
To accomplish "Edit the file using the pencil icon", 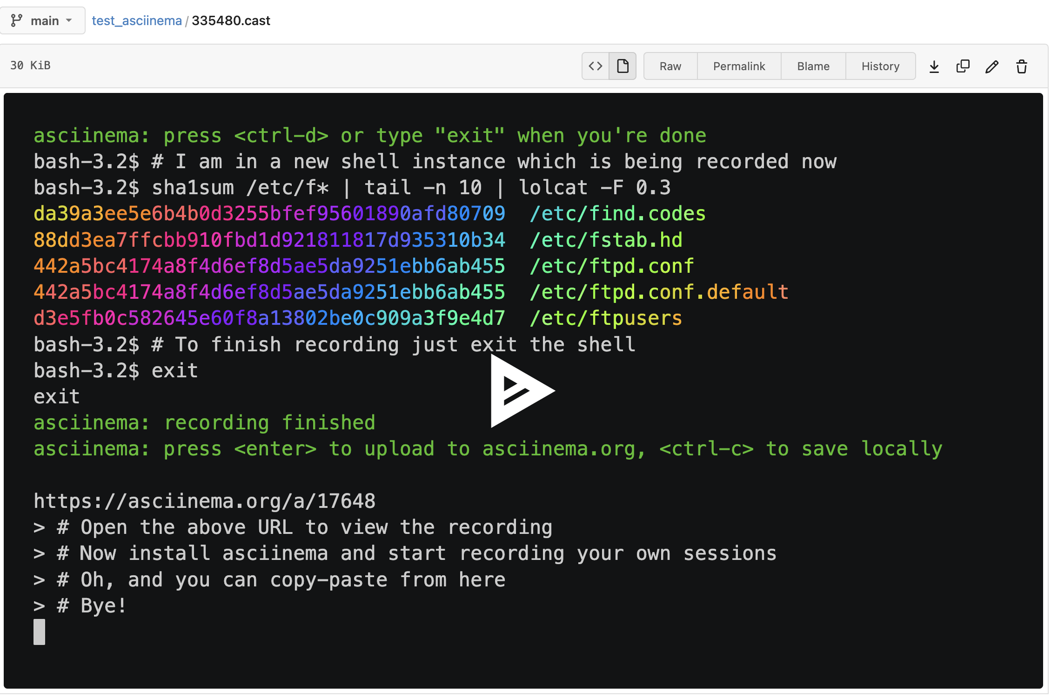I will [x=992, y=66].
